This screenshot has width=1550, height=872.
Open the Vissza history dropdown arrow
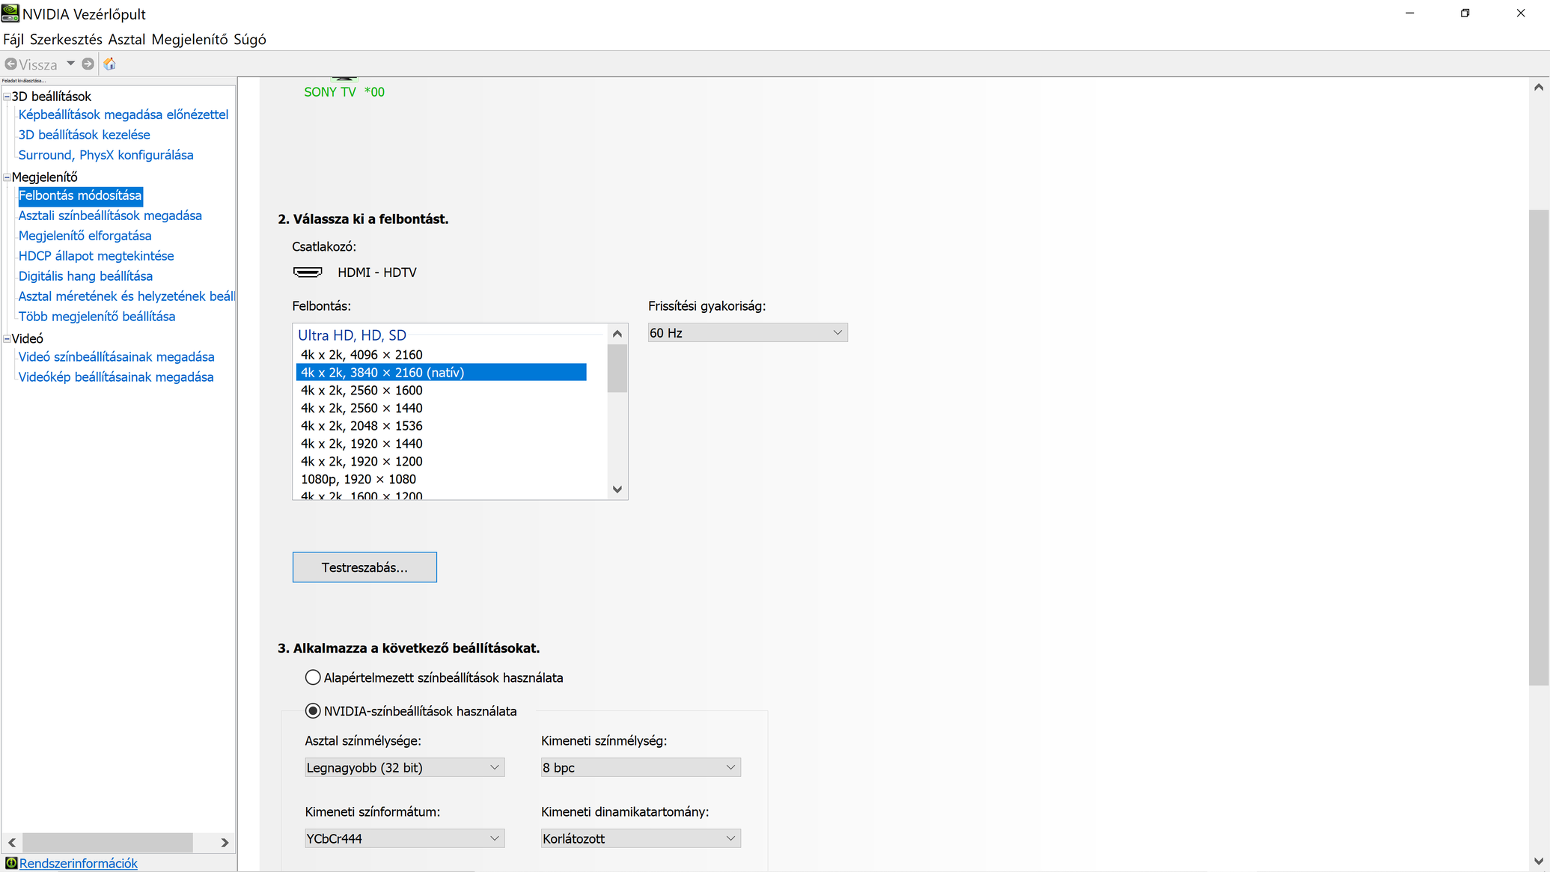click(70, 64)
